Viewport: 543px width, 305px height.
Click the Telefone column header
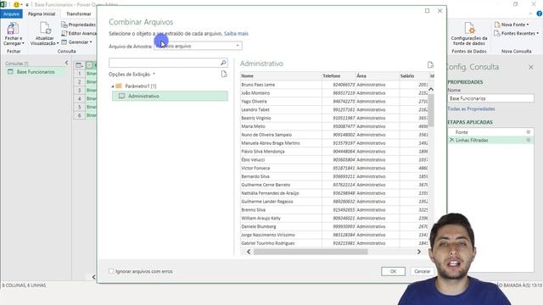coord(339,75)
